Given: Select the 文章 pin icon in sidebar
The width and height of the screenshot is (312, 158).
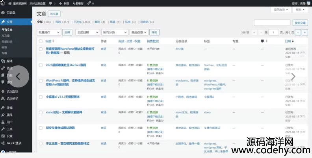Looking at the screenshot, I should coord(3,22).
